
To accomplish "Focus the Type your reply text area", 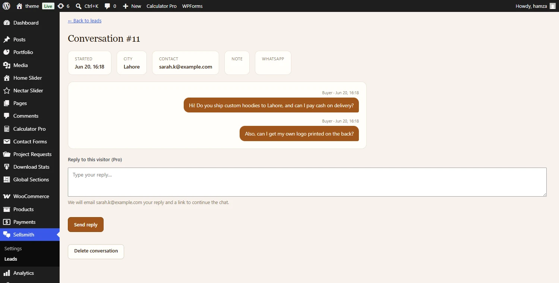I will click(x=307, y=182).
